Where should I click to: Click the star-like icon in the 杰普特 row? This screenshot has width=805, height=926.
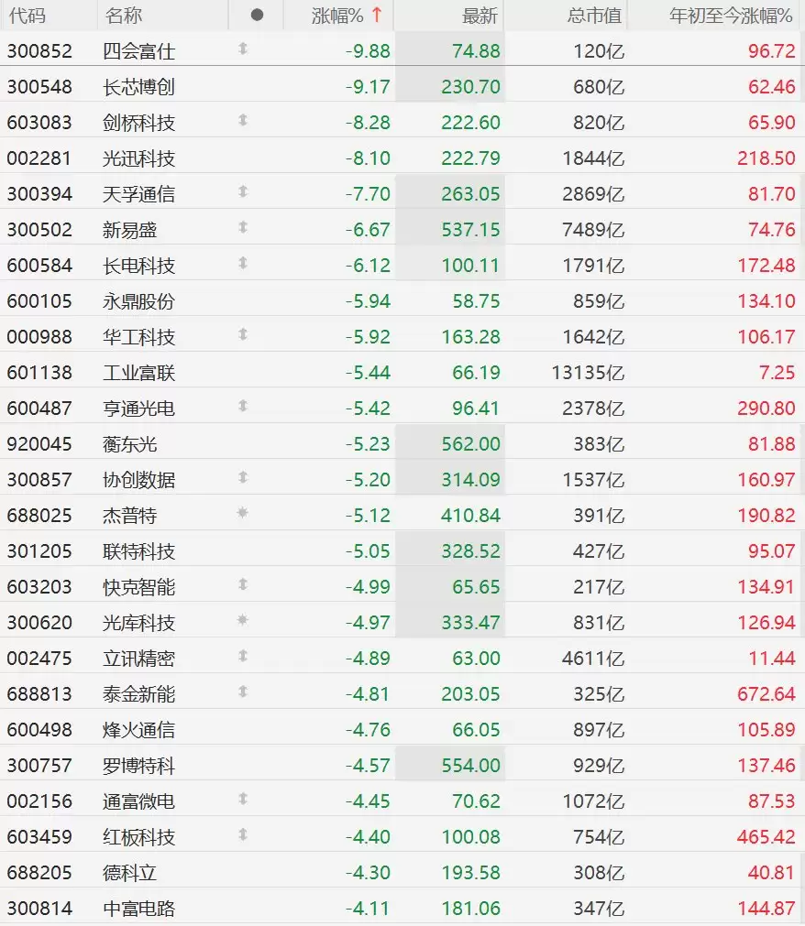(242, 513)
